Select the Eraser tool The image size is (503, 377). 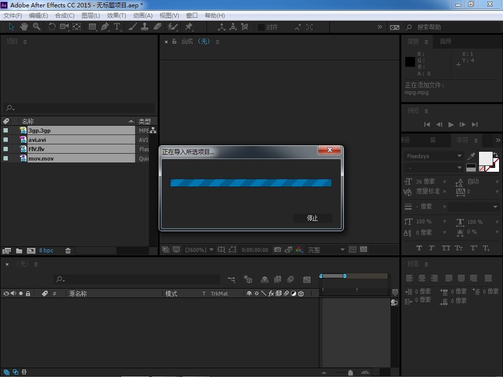157,27
